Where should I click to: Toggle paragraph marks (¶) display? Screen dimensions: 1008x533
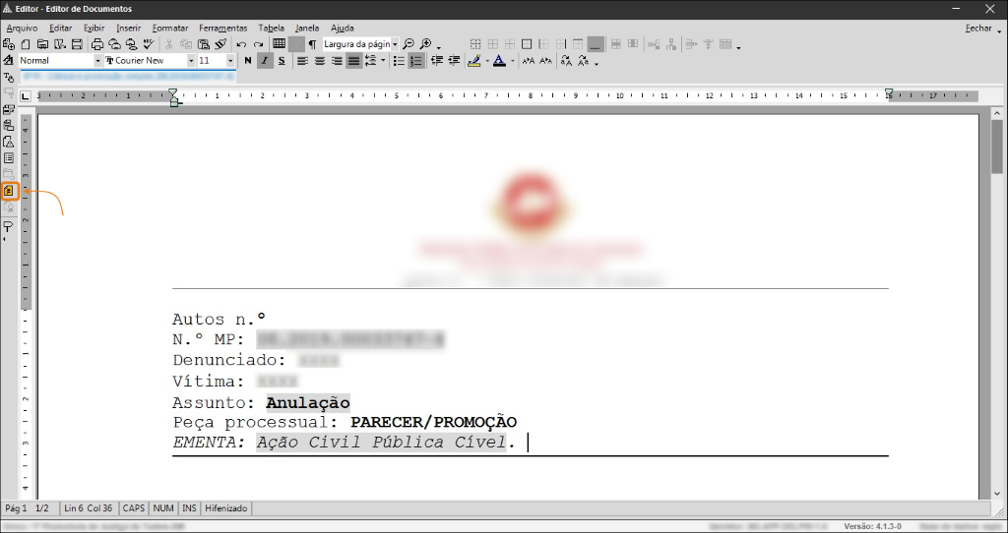pos(312,44)
